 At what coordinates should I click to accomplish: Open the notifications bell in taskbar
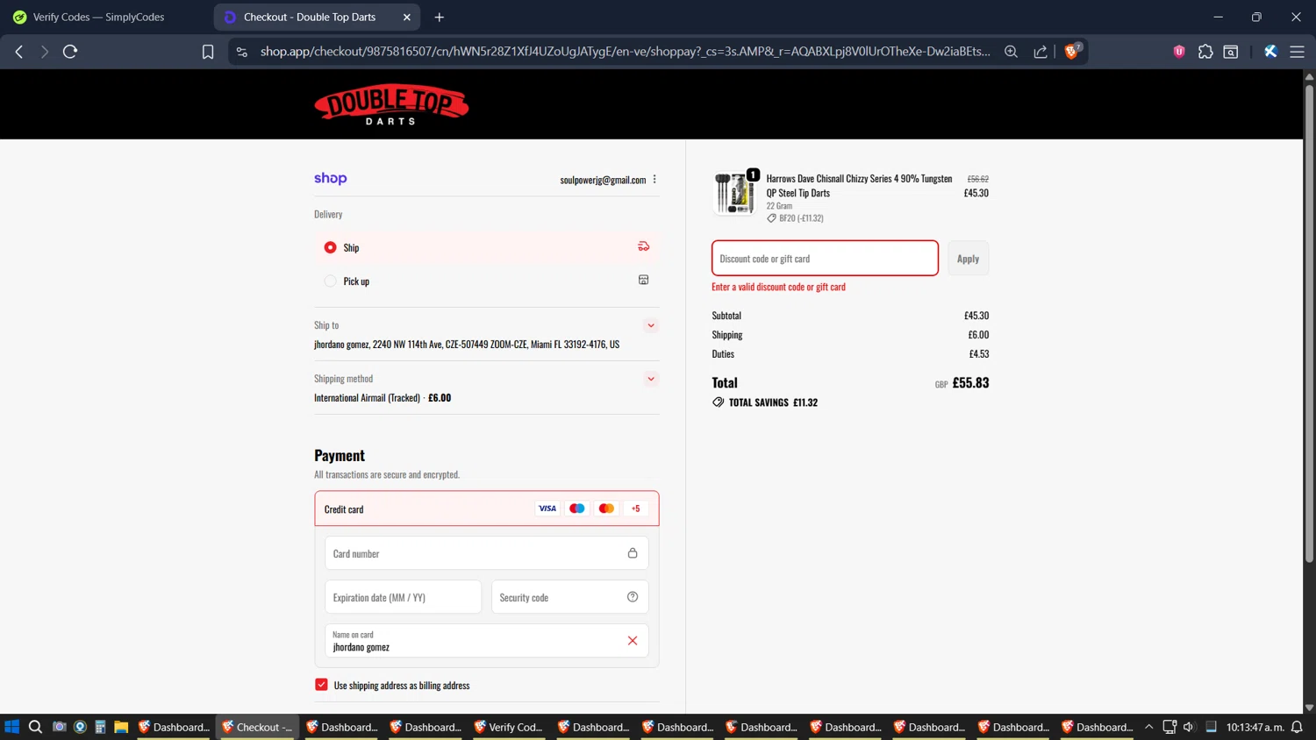point(1297,727)
